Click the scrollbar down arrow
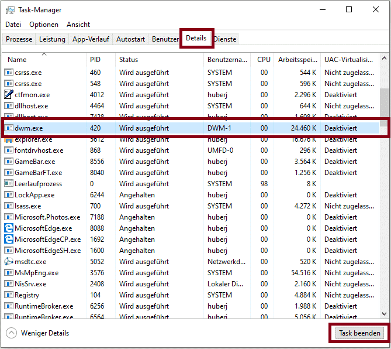The height and width of the screenshot is (349, 391). [x=384, y=314]
